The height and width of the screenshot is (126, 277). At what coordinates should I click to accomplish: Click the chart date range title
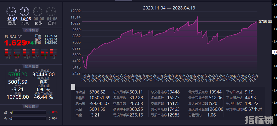pos(169,8)
